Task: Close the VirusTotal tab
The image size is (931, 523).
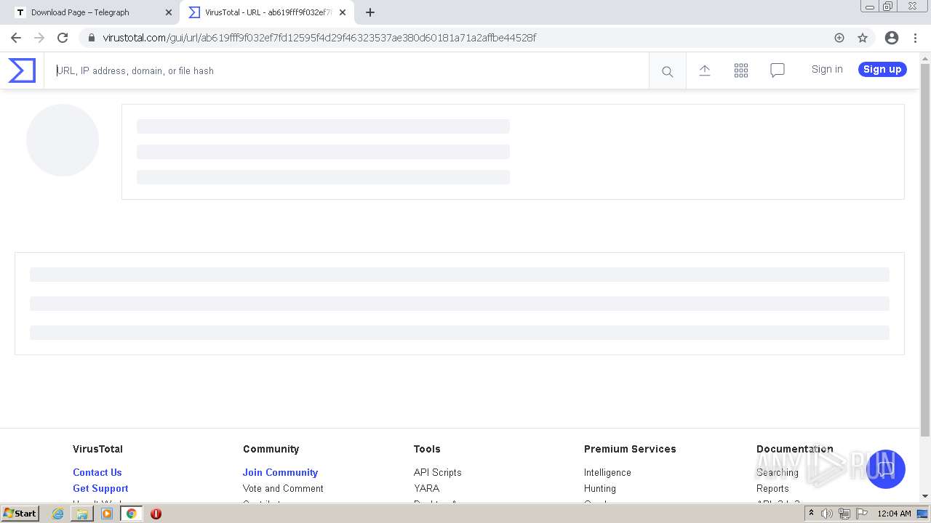Action: coord(343,12)
